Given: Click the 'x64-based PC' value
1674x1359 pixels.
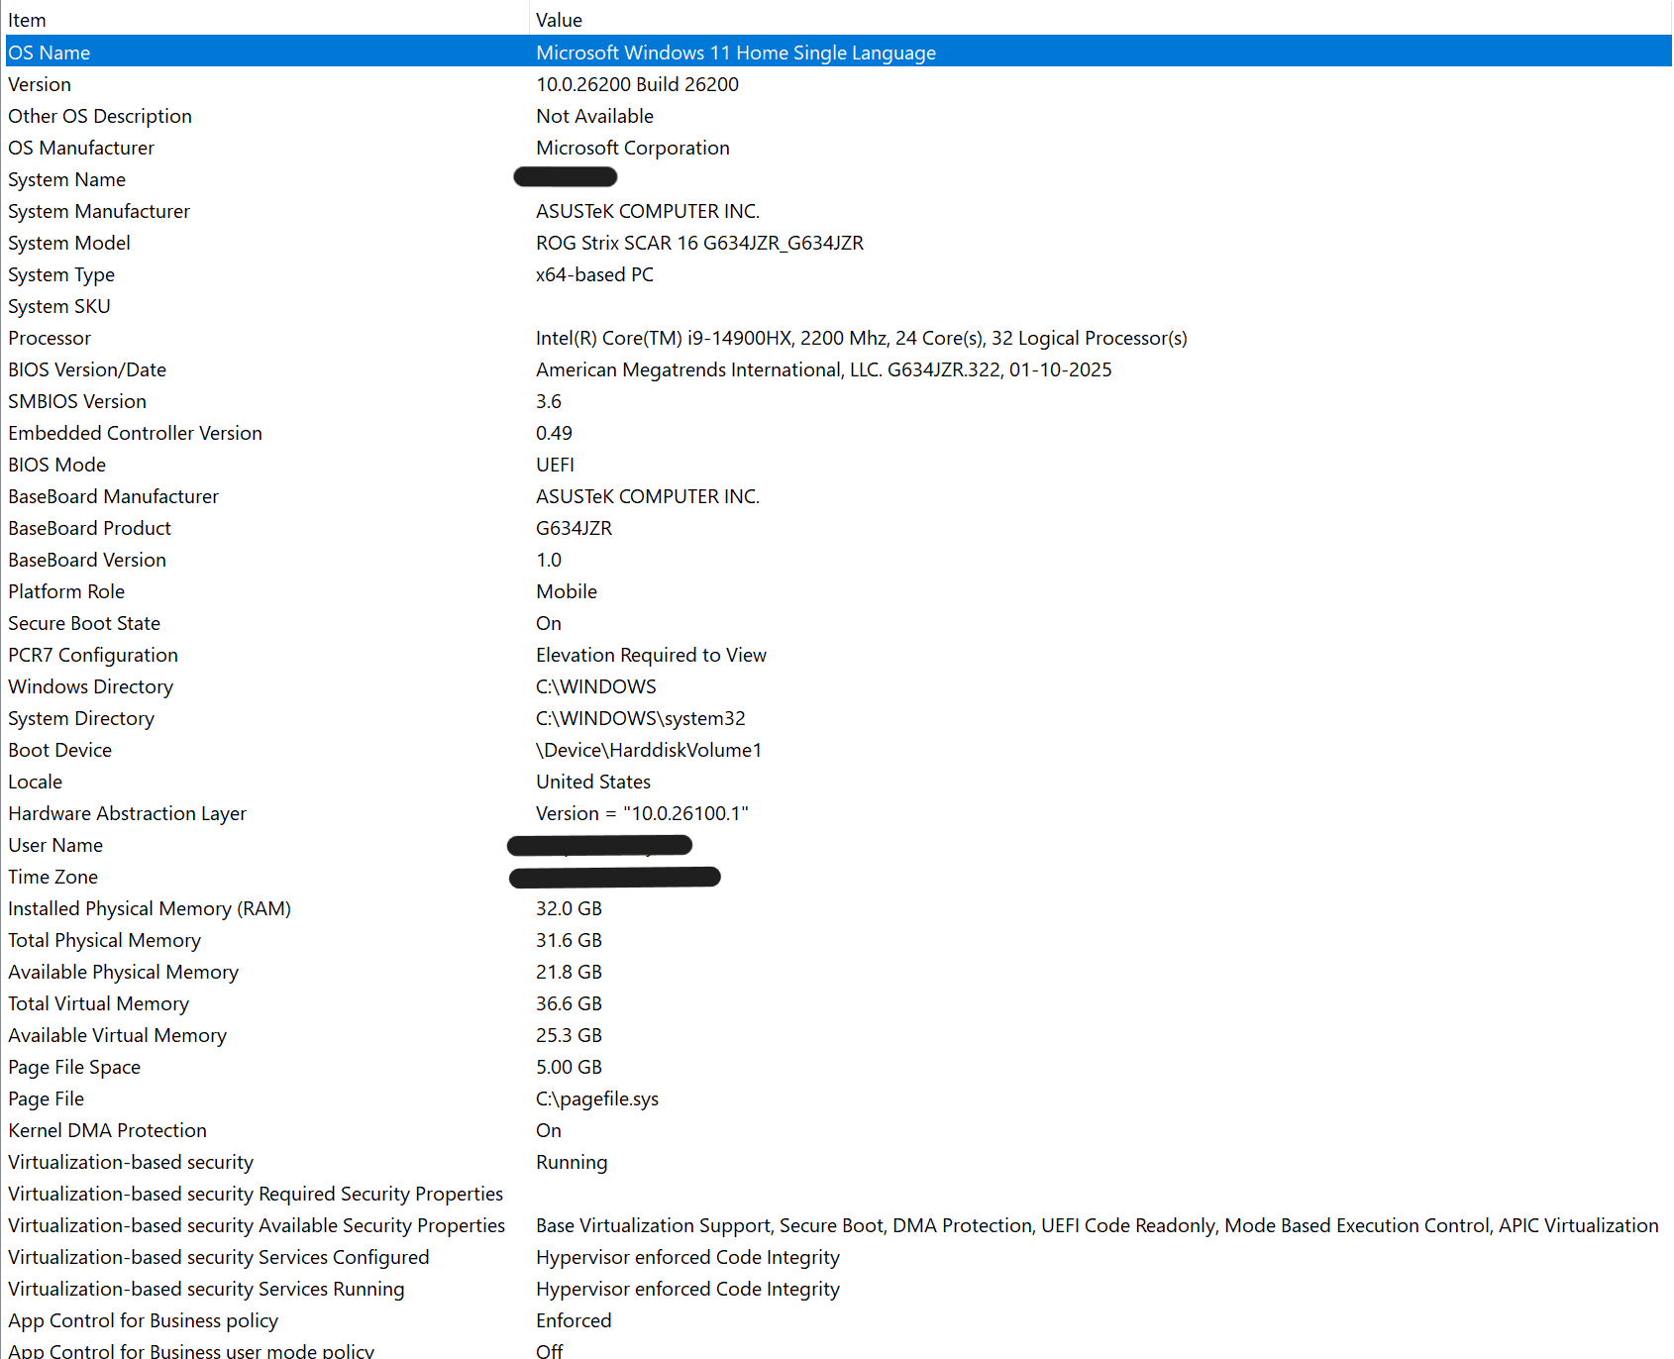Looking at the screenshot, I should [x=594, y=274].
